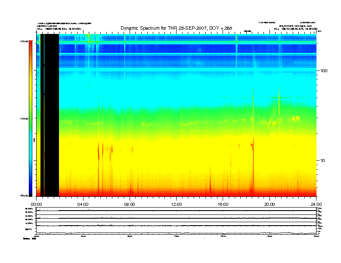Click the '04:00' time axis label

point(83,205)
